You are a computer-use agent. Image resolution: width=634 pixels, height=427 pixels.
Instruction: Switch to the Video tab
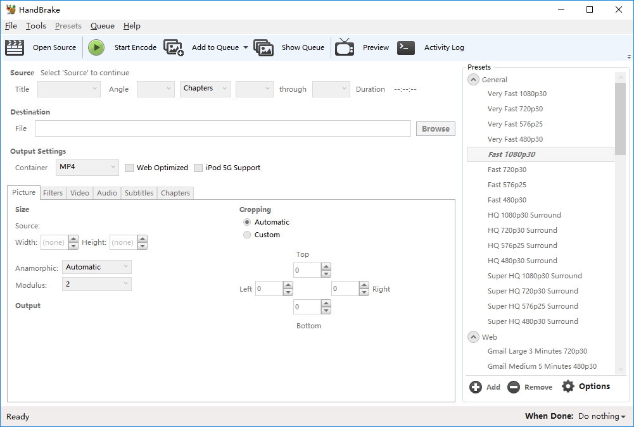(80, 193)
